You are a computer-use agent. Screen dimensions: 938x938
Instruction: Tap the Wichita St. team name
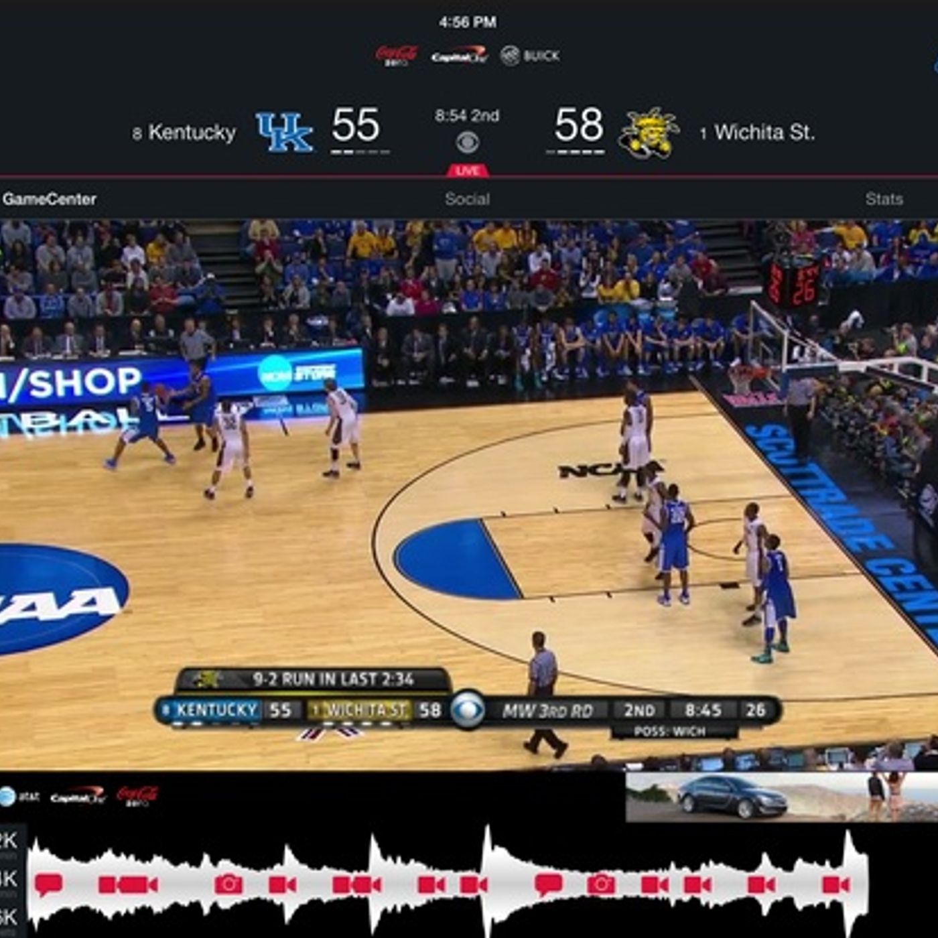click(764, 133)
